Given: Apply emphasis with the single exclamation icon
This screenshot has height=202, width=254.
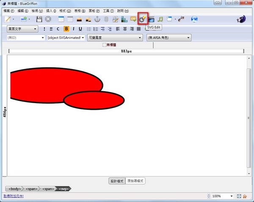Looking at the screenshot, I should click(x=44, y=29).
